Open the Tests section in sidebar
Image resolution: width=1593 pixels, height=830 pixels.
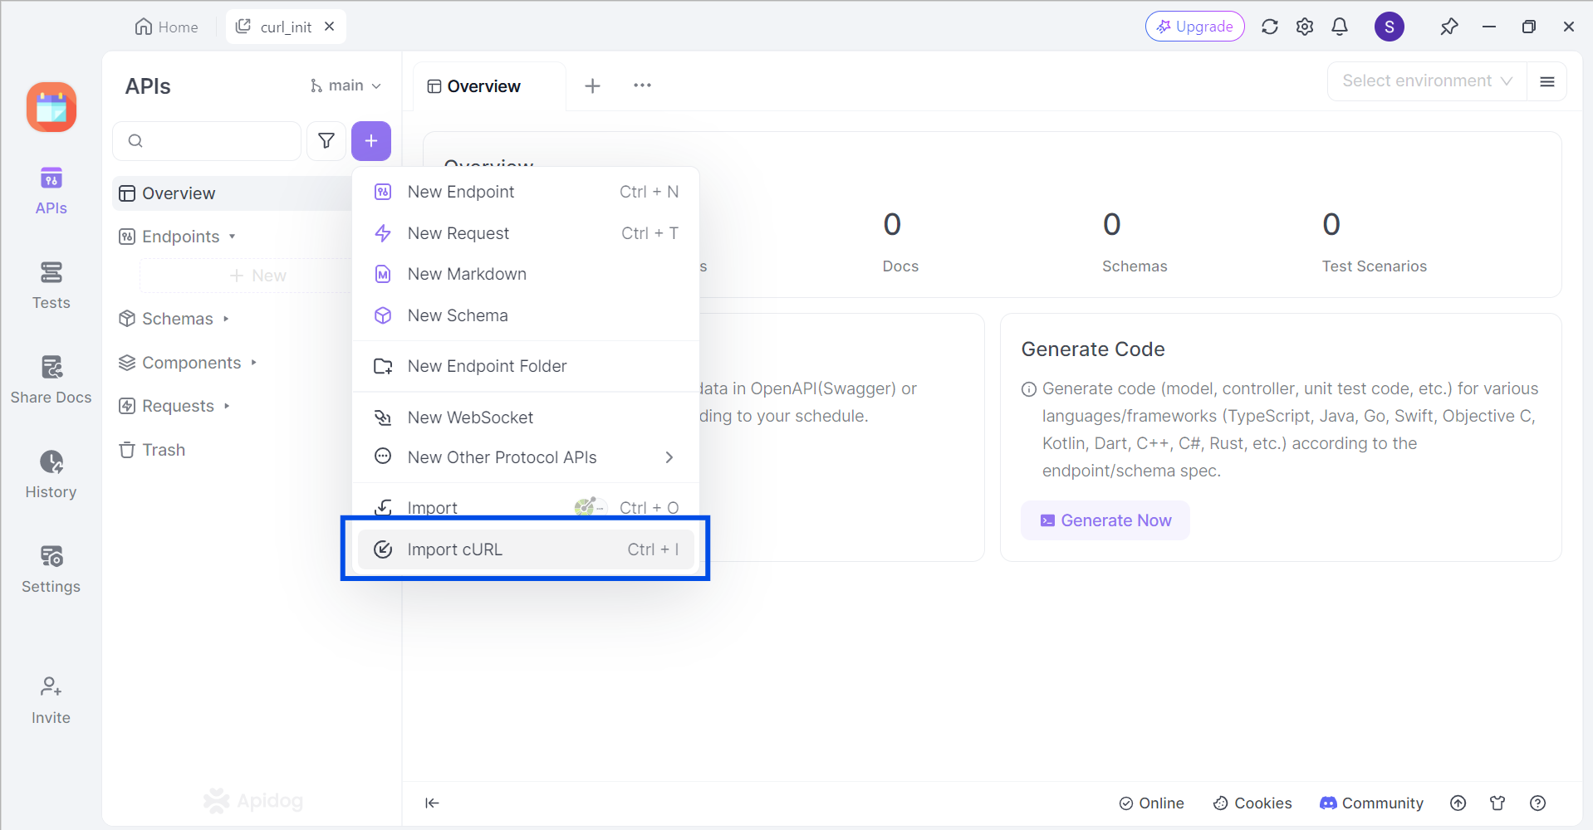[51, 286]
